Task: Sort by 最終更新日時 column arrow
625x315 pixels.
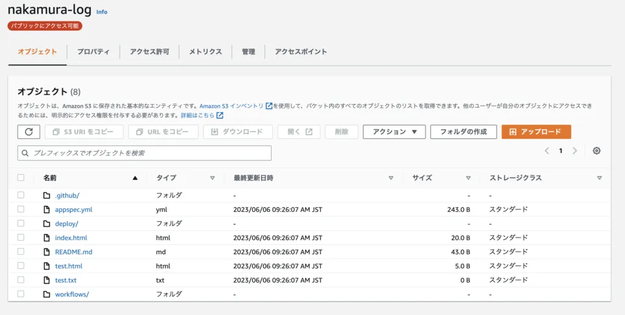Action: [x=391, y=178]
